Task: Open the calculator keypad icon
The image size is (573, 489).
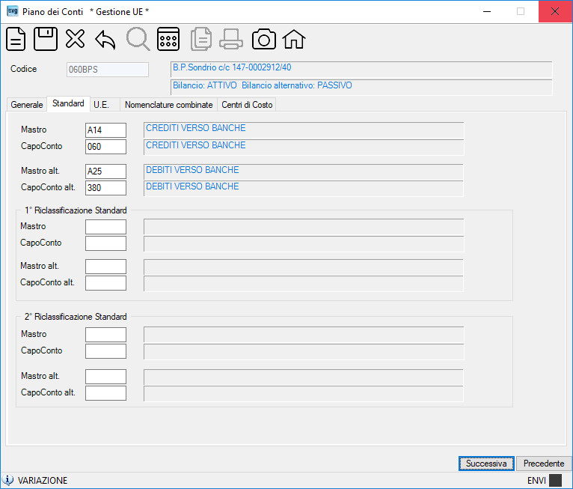Action: coord(168,39)
